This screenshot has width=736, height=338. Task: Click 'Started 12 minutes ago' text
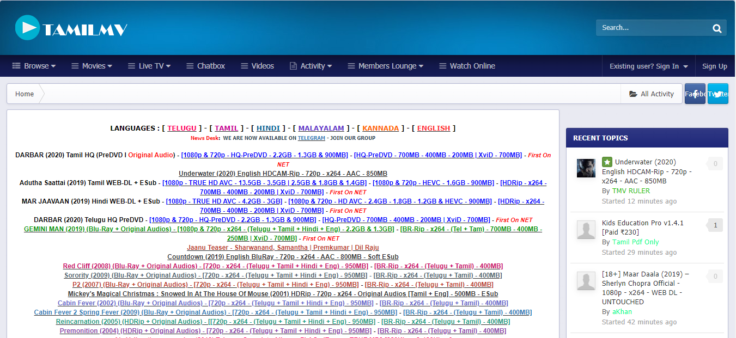tap(640, 201)
